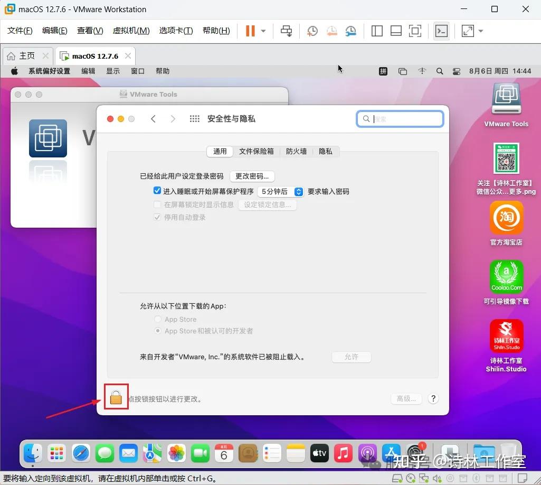Send Ctrl+Alt+Del to the virtual machine
This screenshot has height=485, width=541.
tap(286, 31)
